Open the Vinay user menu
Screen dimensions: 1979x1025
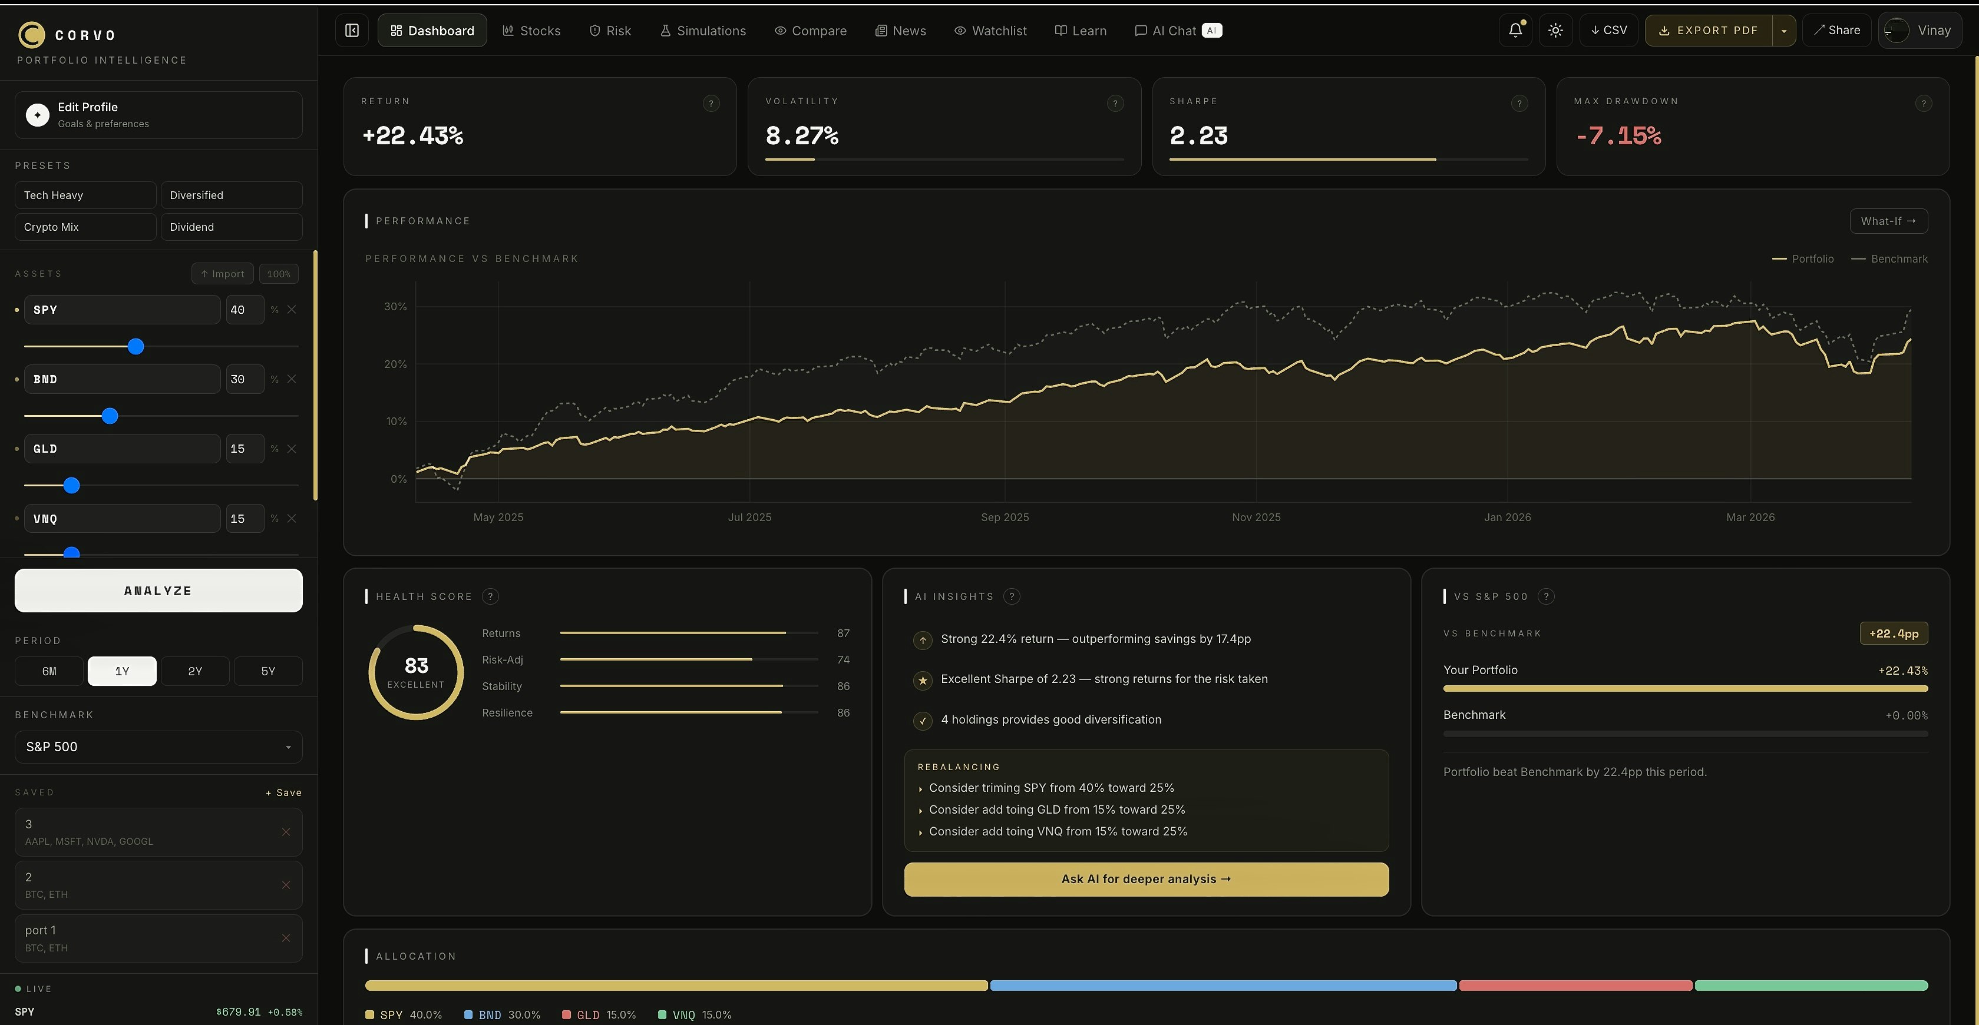pos(1919,31)
